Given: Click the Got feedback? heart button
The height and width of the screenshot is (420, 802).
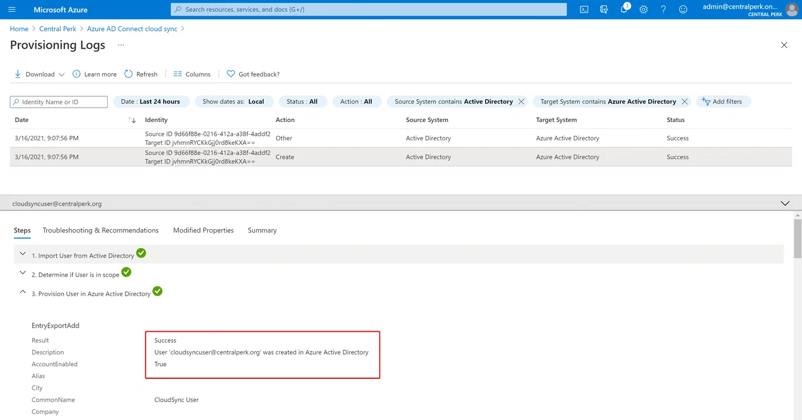Looking at the screenshot, I should (x=253, y=74).
